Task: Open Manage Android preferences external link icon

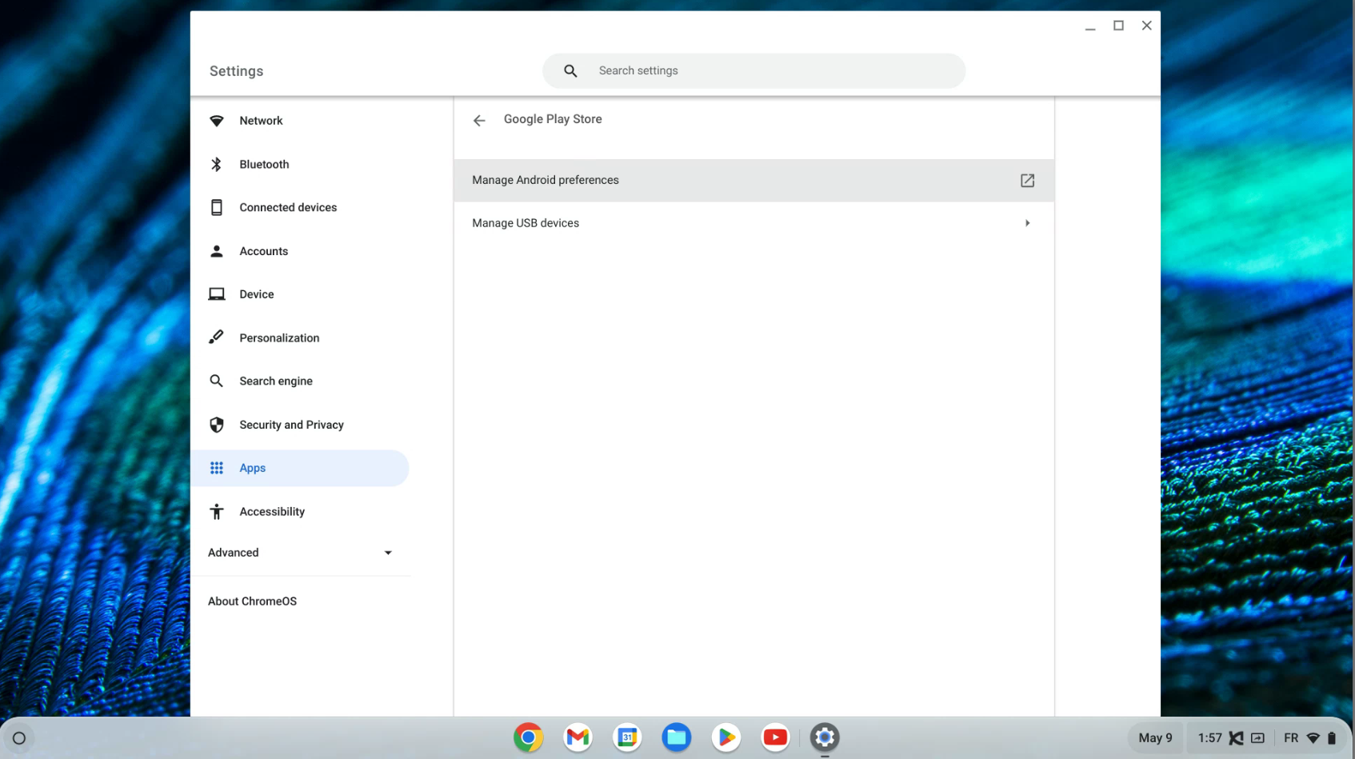Action: pyautogui.click(x=1027, y=181)
